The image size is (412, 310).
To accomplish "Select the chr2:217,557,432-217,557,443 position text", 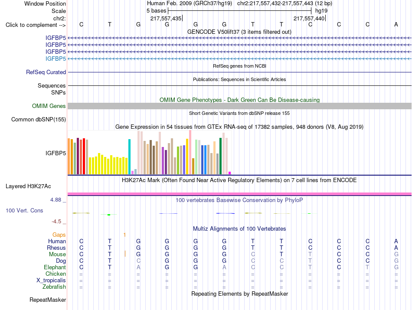I will [275, 3].
